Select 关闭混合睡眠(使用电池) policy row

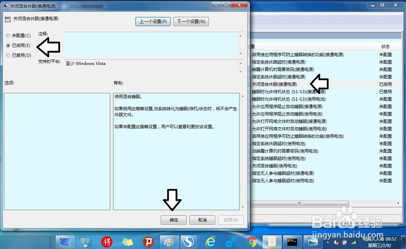[274, 166]
